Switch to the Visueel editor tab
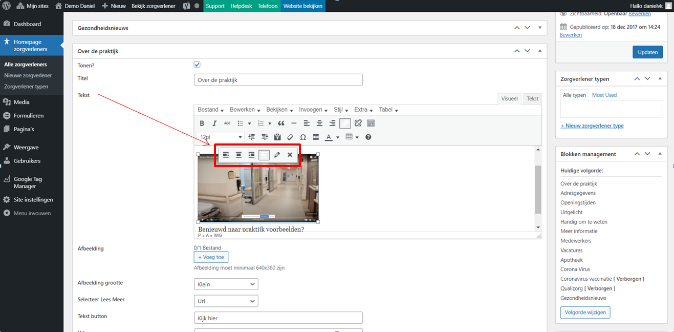Screen dimensions: 674x332 (509, 99)
